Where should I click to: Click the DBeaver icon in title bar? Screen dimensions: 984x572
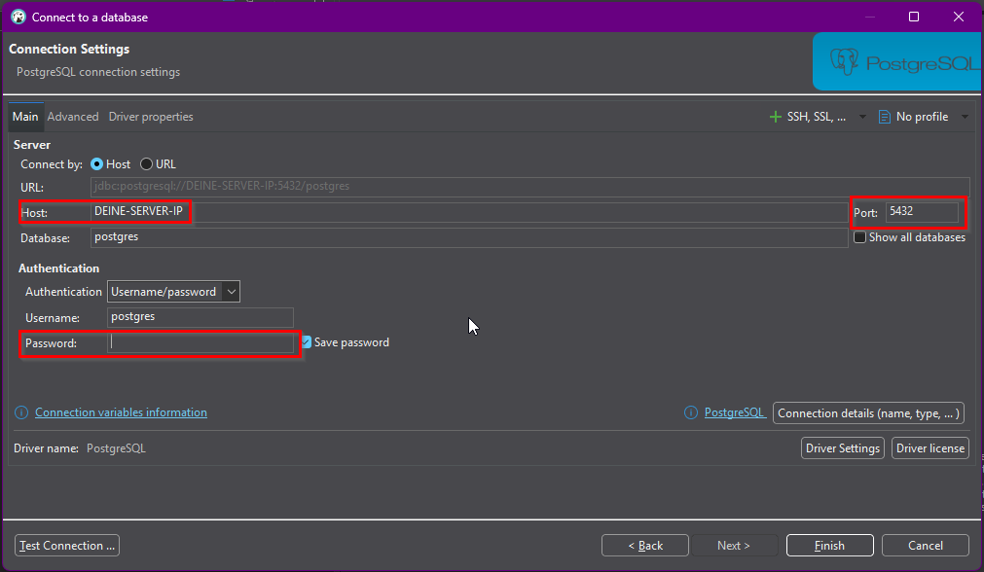pos(18,17)
